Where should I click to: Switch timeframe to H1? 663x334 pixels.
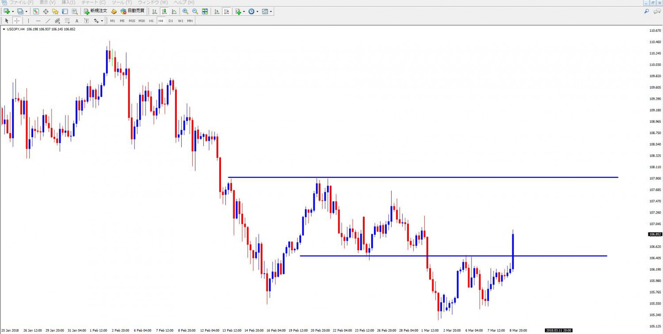(151, 21)
